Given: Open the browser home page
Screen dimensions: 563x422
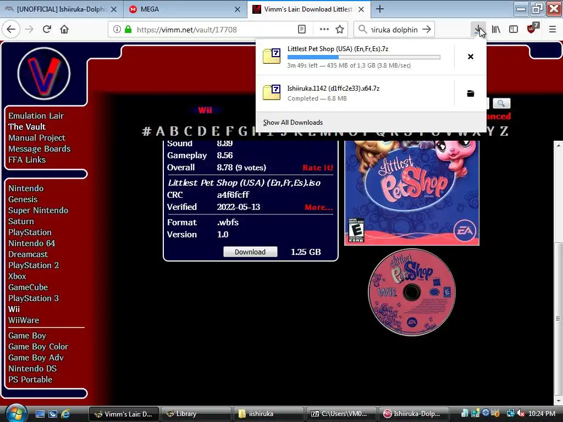Looking at the screenshot, I should (x=64, y=30).
